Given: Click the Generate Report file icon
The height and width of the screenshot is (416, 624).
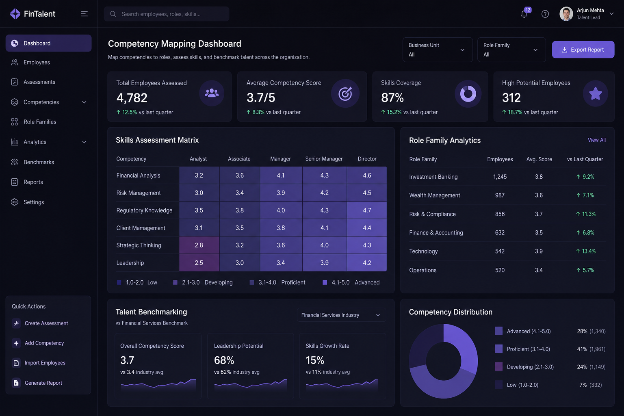Looking at the screenshot, I should 16,383.
